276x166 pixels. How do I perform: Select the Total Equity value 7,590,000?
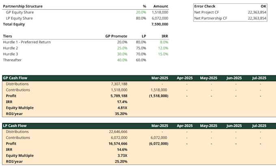pyautogui.click(x=160, y=24)
